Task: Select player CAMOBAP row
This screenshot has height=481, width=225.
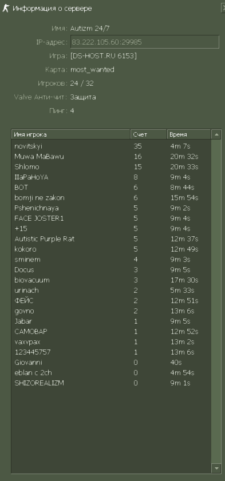Action: pos(112,332)
